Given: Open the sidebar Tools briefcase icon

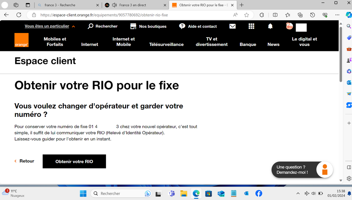Looking at the screenshot, I should tap(349, 49).
